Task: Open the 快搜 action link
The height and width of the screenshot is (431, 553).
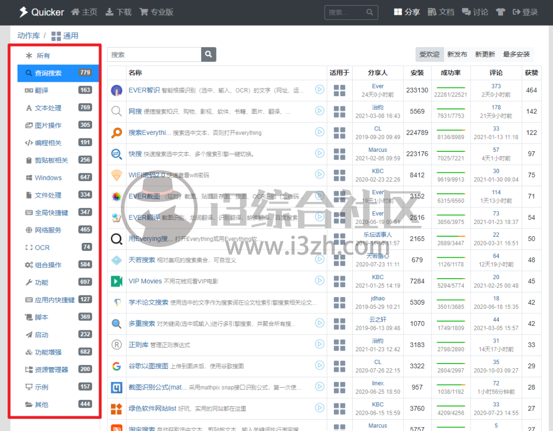Action: [x=135, y=154]
